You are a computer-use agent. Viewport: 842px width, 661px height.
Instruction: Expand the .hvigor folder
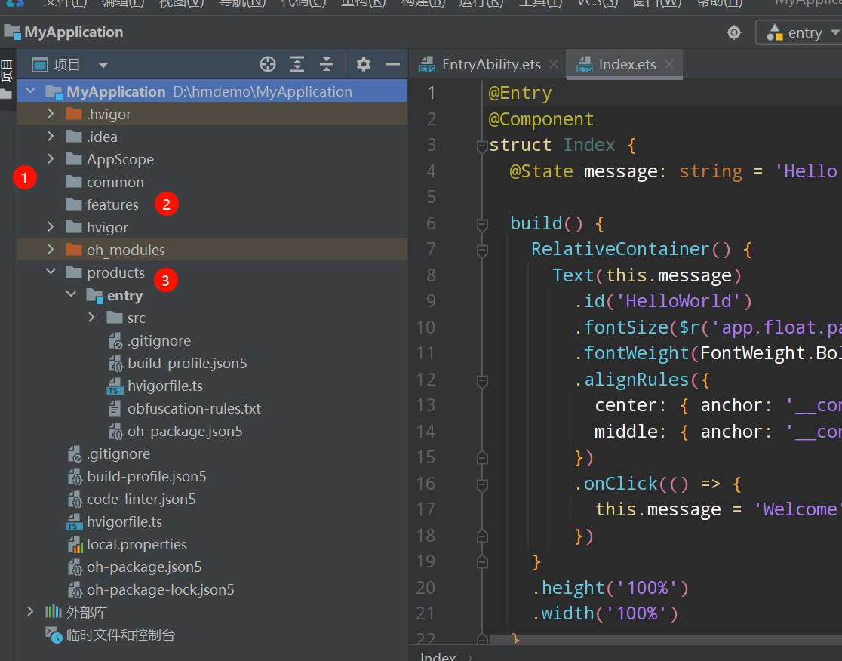coord(51,114)
